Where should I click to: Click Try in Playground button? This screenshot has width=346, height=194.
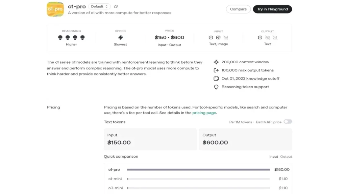pyautogui.click(x=273, y=9)
